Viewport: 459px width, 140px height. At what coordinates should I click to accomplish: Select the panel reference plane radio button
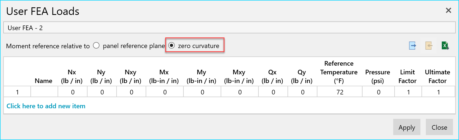coord(96,46)
